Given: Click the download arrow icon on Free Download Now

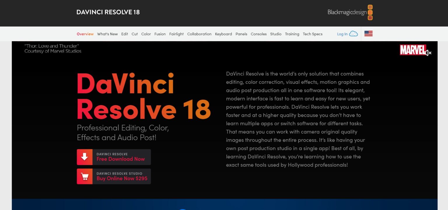Looking at the screenshot, I should tap(84, 157).
